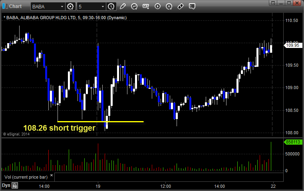This screenshot has width=304, height=191.
Task: Select the yellow horizontal trigger line
Action: [100, 121]
